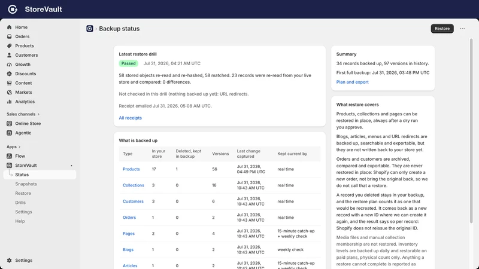Open StoreVault app Settings in the submenu
The height and width of the screenshot is (269, 479).
23,212
